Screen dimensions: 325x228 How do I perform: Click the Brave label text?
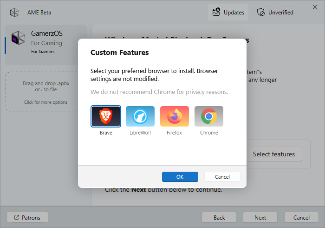(x=106, y=133)
